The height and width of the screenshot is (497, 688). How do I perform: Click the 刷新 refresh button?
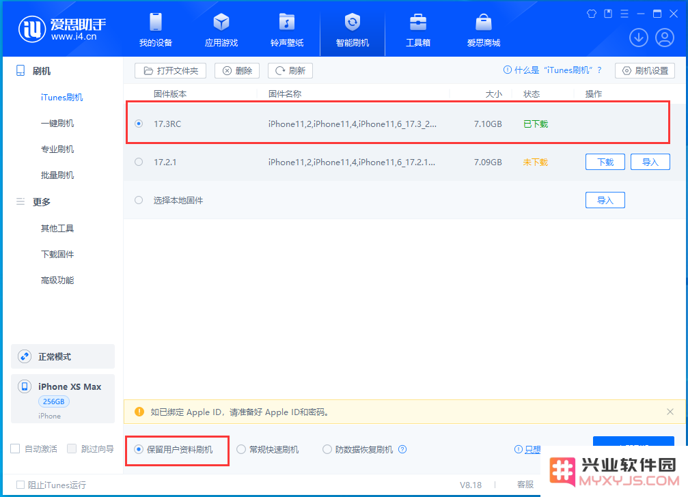pos(290,70)
